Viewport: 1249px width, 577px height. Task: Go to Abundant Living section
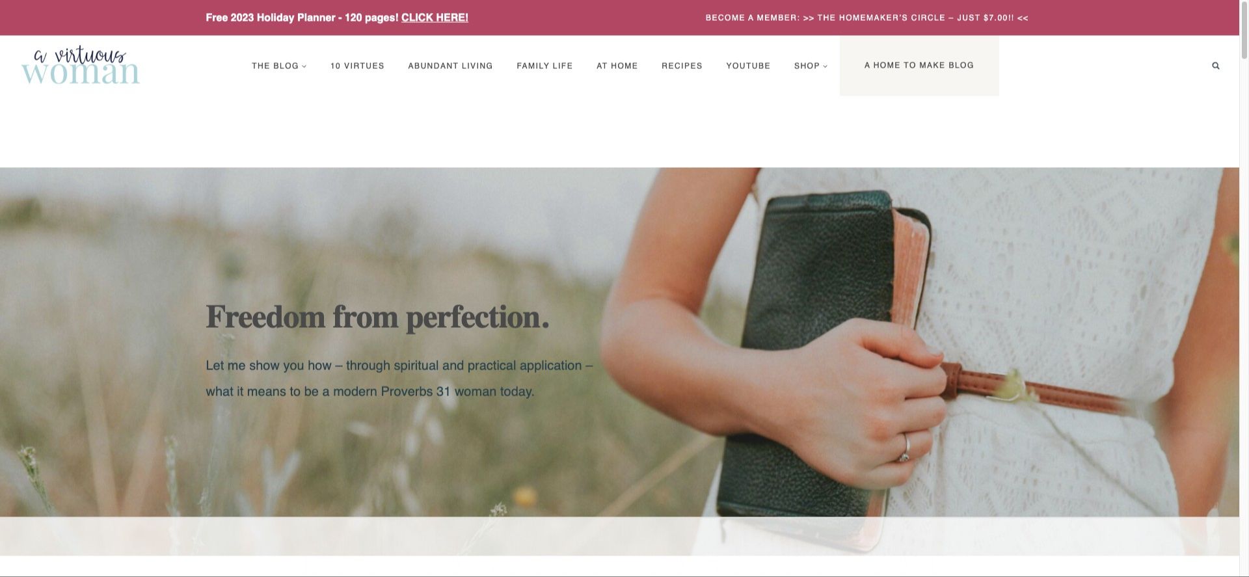pyautogui.click(x=450, y=66)
